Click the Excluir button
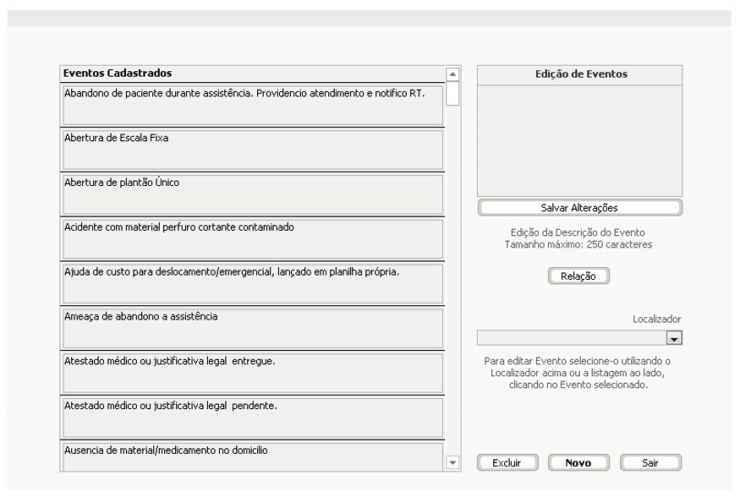The image size is (740, 497). click(x=507, y=463)
